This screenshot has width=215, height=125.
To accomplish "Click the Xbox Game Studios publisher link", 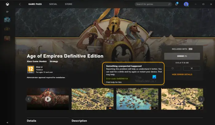I will pos(37,61).
